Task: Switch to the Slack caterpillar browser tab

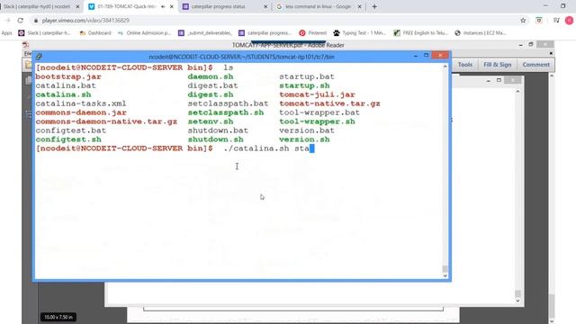Action: click(x=40, y=6)
